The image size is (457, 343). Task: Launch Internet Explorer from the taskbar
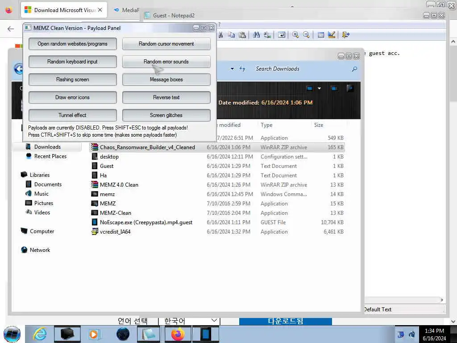[39, 334]
